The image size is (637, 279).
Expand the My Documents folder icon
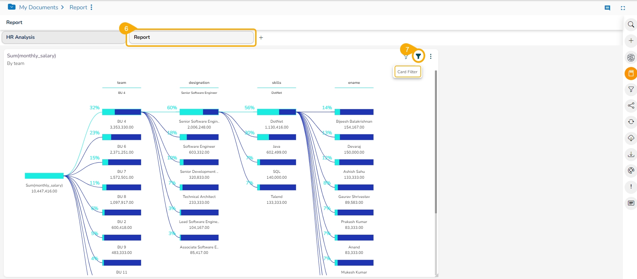click(x=12, y=7)
